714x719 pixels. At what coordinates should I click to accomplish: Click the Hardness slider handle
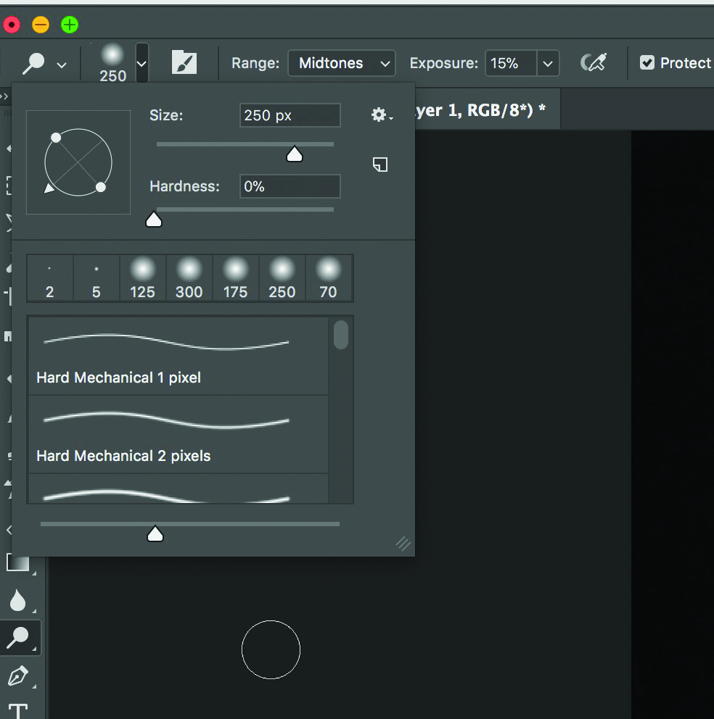tap(154, 220)
